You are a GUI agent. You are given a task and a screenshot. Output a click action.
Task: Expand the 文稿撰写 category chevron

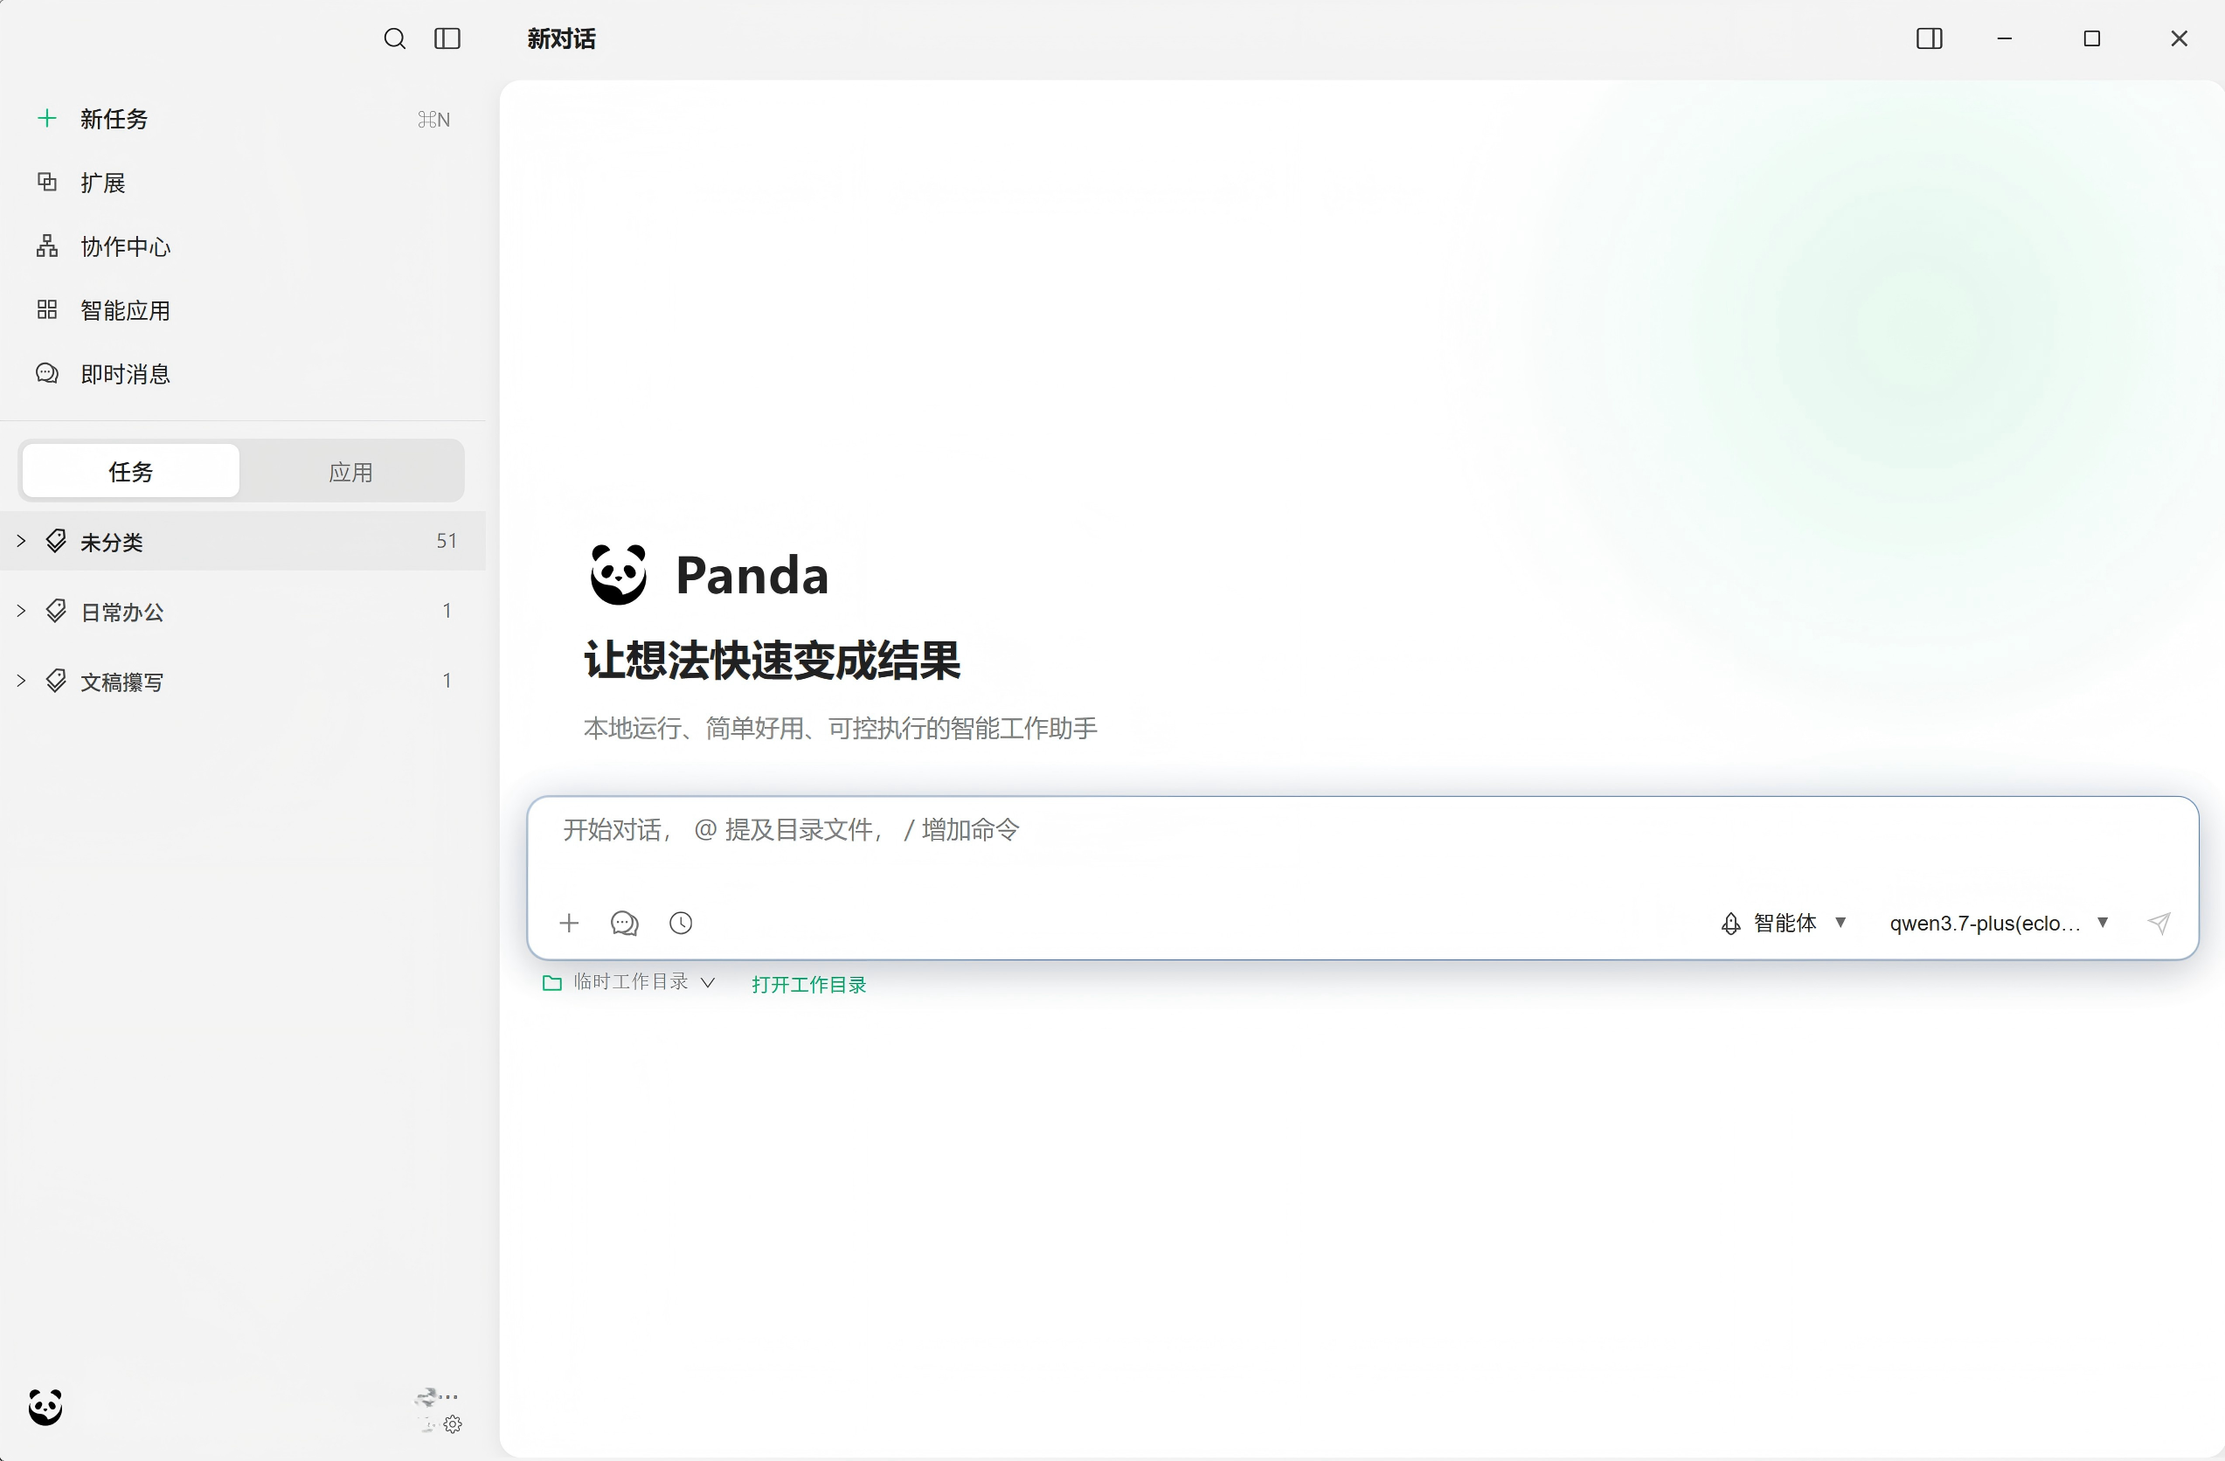[22, 681]
